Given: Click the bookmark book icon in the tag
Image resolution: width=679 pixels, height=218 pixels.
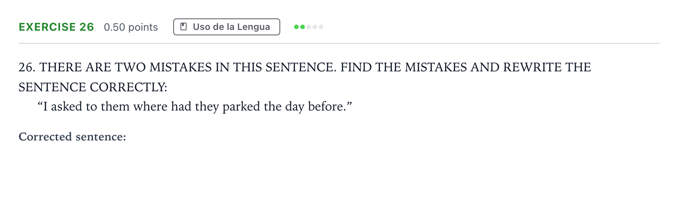Looking at the screenshot, I should pos(184,27).
